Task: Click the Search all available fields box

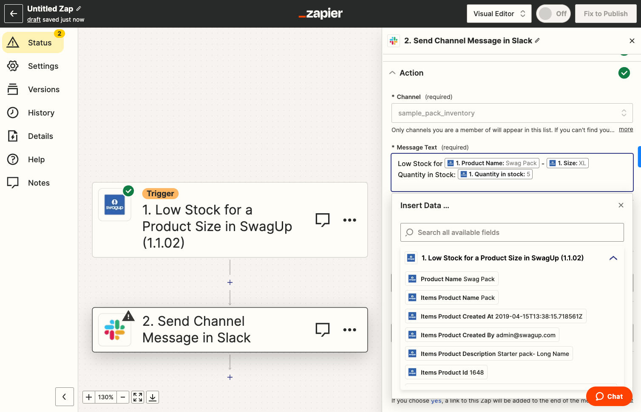Action: point(512,232)
